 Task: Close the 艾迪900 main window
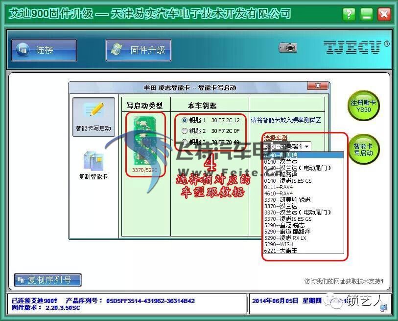point(384,14)
